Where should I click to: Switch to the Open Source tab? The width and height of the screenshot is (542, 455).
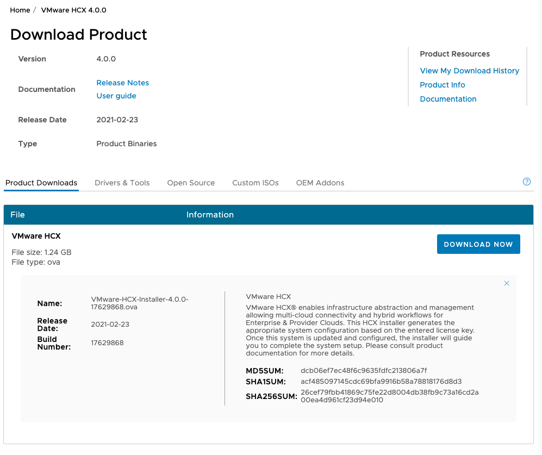coord(191,183)
